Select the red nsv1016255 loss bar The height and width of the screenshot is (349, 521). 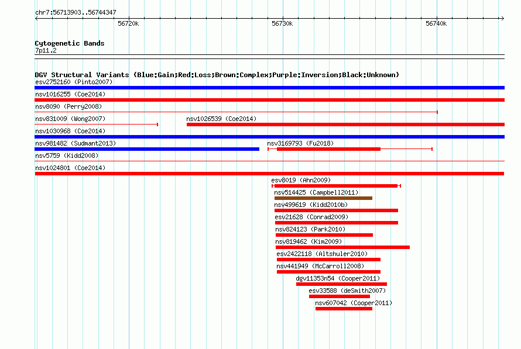click(x=269, y=100)
